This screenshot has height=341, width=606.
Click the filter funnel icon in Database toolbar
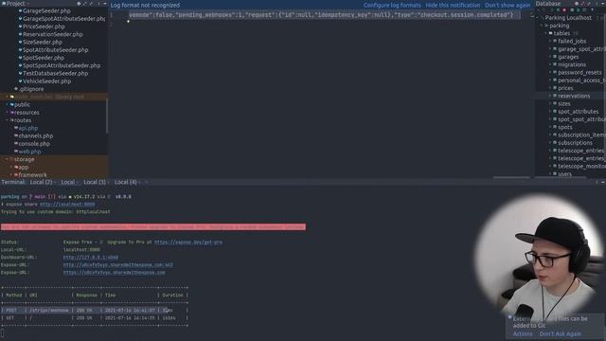pyautogui.click(x=592, y=10)
